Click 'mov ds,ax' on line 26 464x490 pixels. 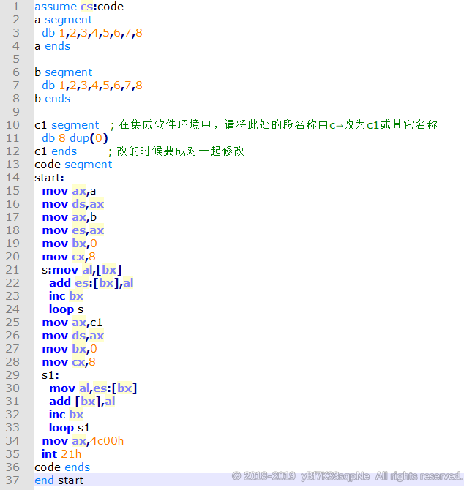click(73, 336)
